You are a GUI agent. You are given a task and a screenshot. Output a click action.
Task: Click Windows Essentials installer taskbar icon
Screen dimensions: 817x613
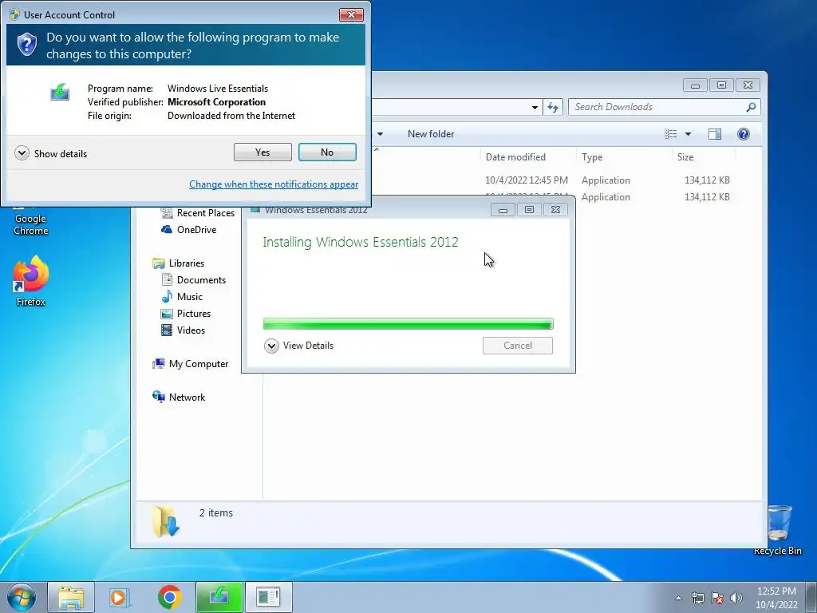[x=219, y=597]
